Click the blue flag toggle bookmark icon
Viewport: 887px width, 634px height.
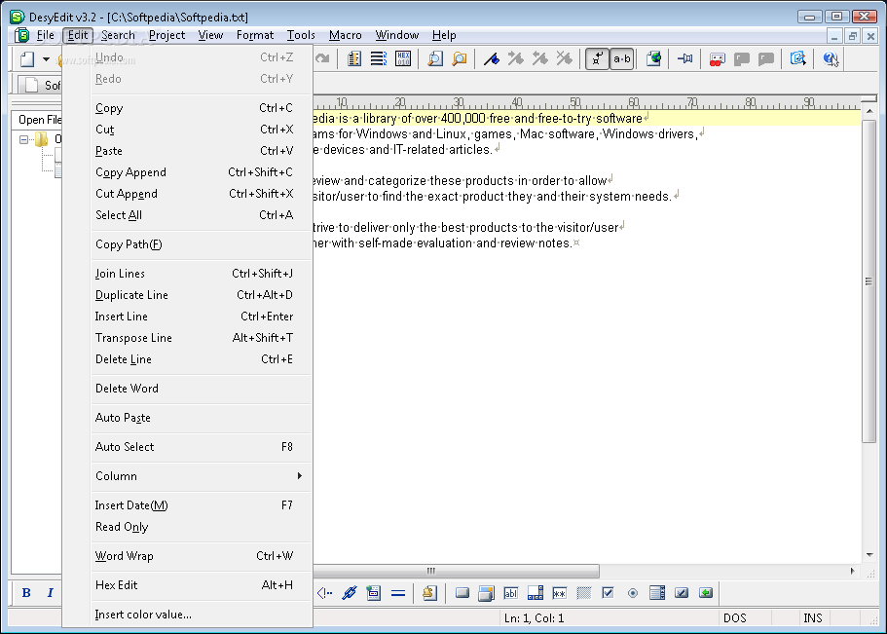pyautogui.click(x=491, y=58)
